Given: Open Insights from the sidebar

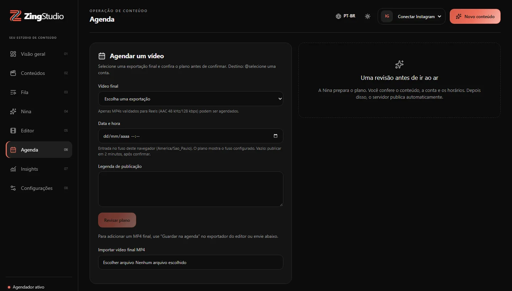Looking at the screenshot, I should click(39, 169).
